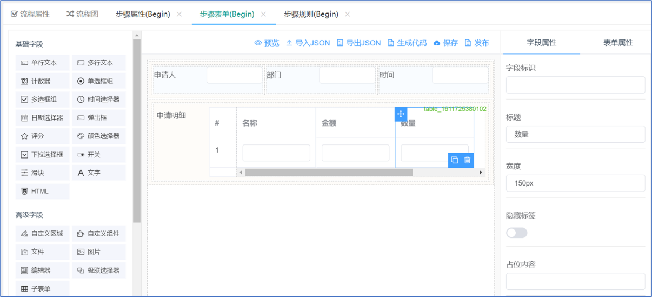Click 生成代码 generate code button
This screenshot has width=652, height=297.
tap(407, 43)
